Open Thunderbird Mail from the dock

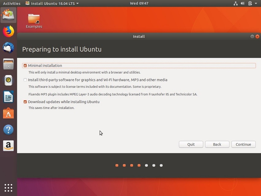pos(8,48)
